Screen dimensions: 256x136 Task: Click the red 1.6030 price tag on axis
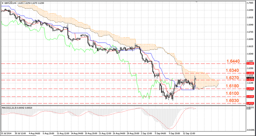[x=250, y=103]
